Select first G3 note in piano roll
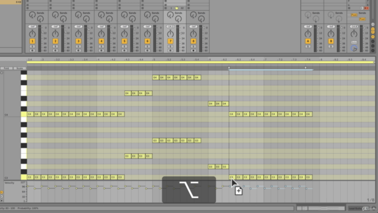Screen dimensions: 378x213 [x=156, y=141]
